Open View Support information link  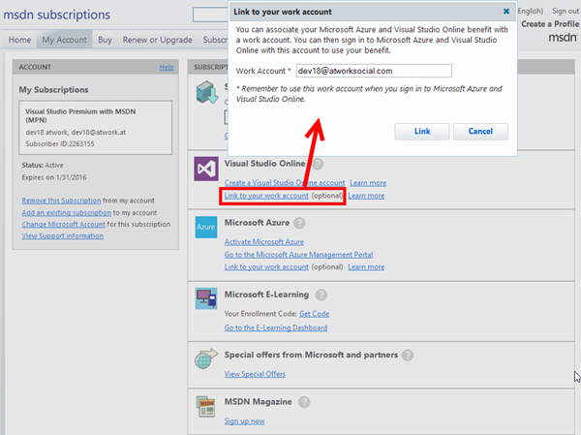[x=62, y=235]
